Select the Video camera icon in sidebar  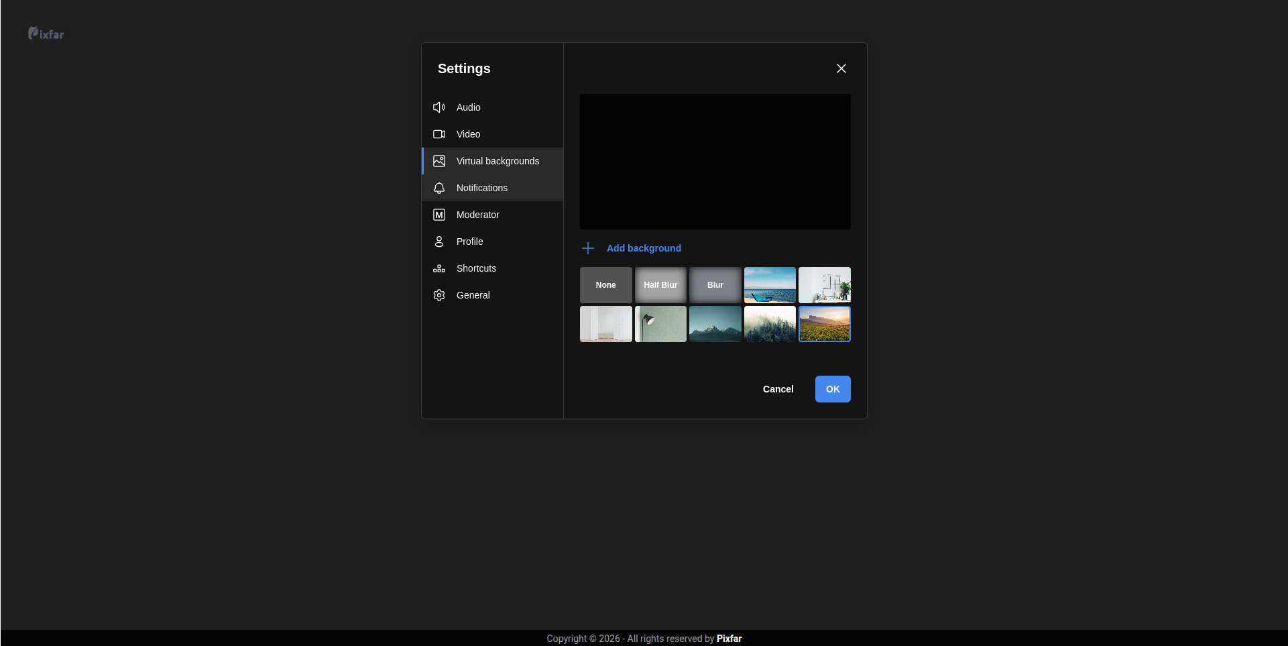438,134
